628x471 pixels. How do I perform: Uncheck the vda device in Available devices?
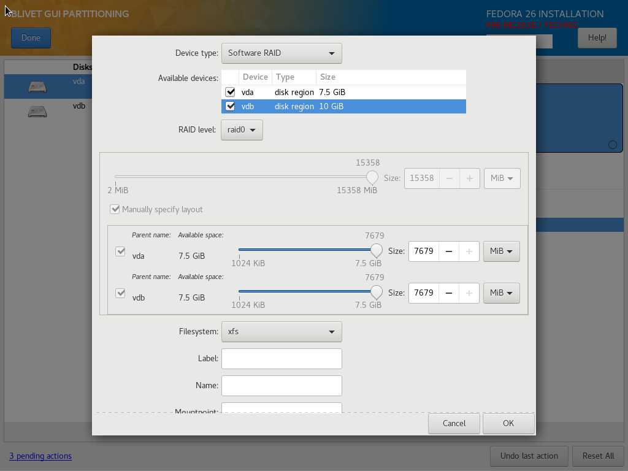click(231, 92)
